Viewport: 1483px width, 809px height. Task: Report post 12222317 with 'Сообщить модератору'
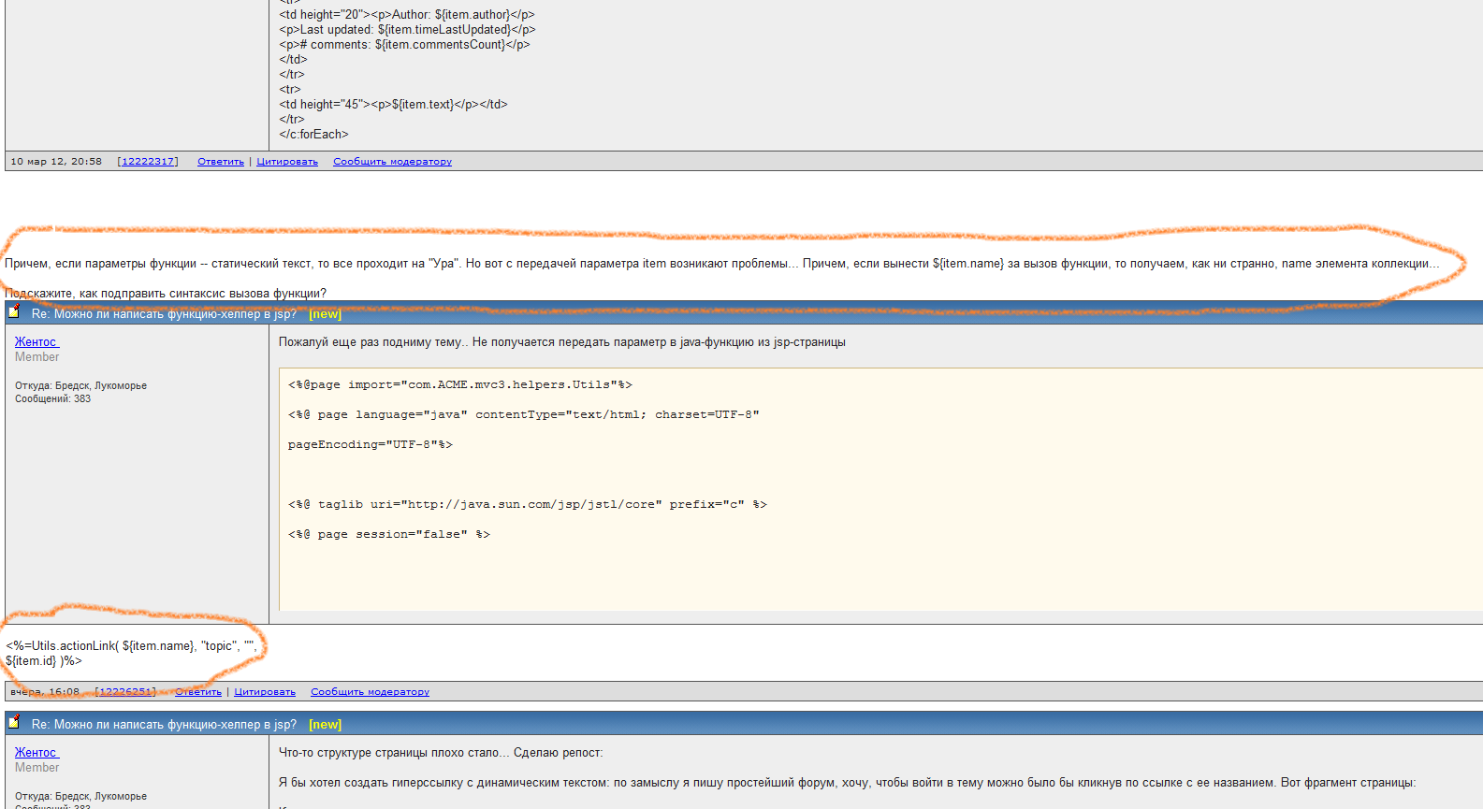tap(392, 162)
